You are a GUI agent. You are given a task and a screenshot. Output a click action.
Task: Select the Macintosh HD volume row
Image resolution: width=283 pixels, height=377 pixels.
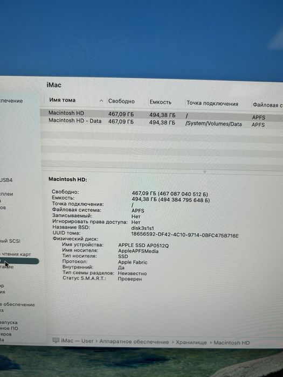coord(161,114)
